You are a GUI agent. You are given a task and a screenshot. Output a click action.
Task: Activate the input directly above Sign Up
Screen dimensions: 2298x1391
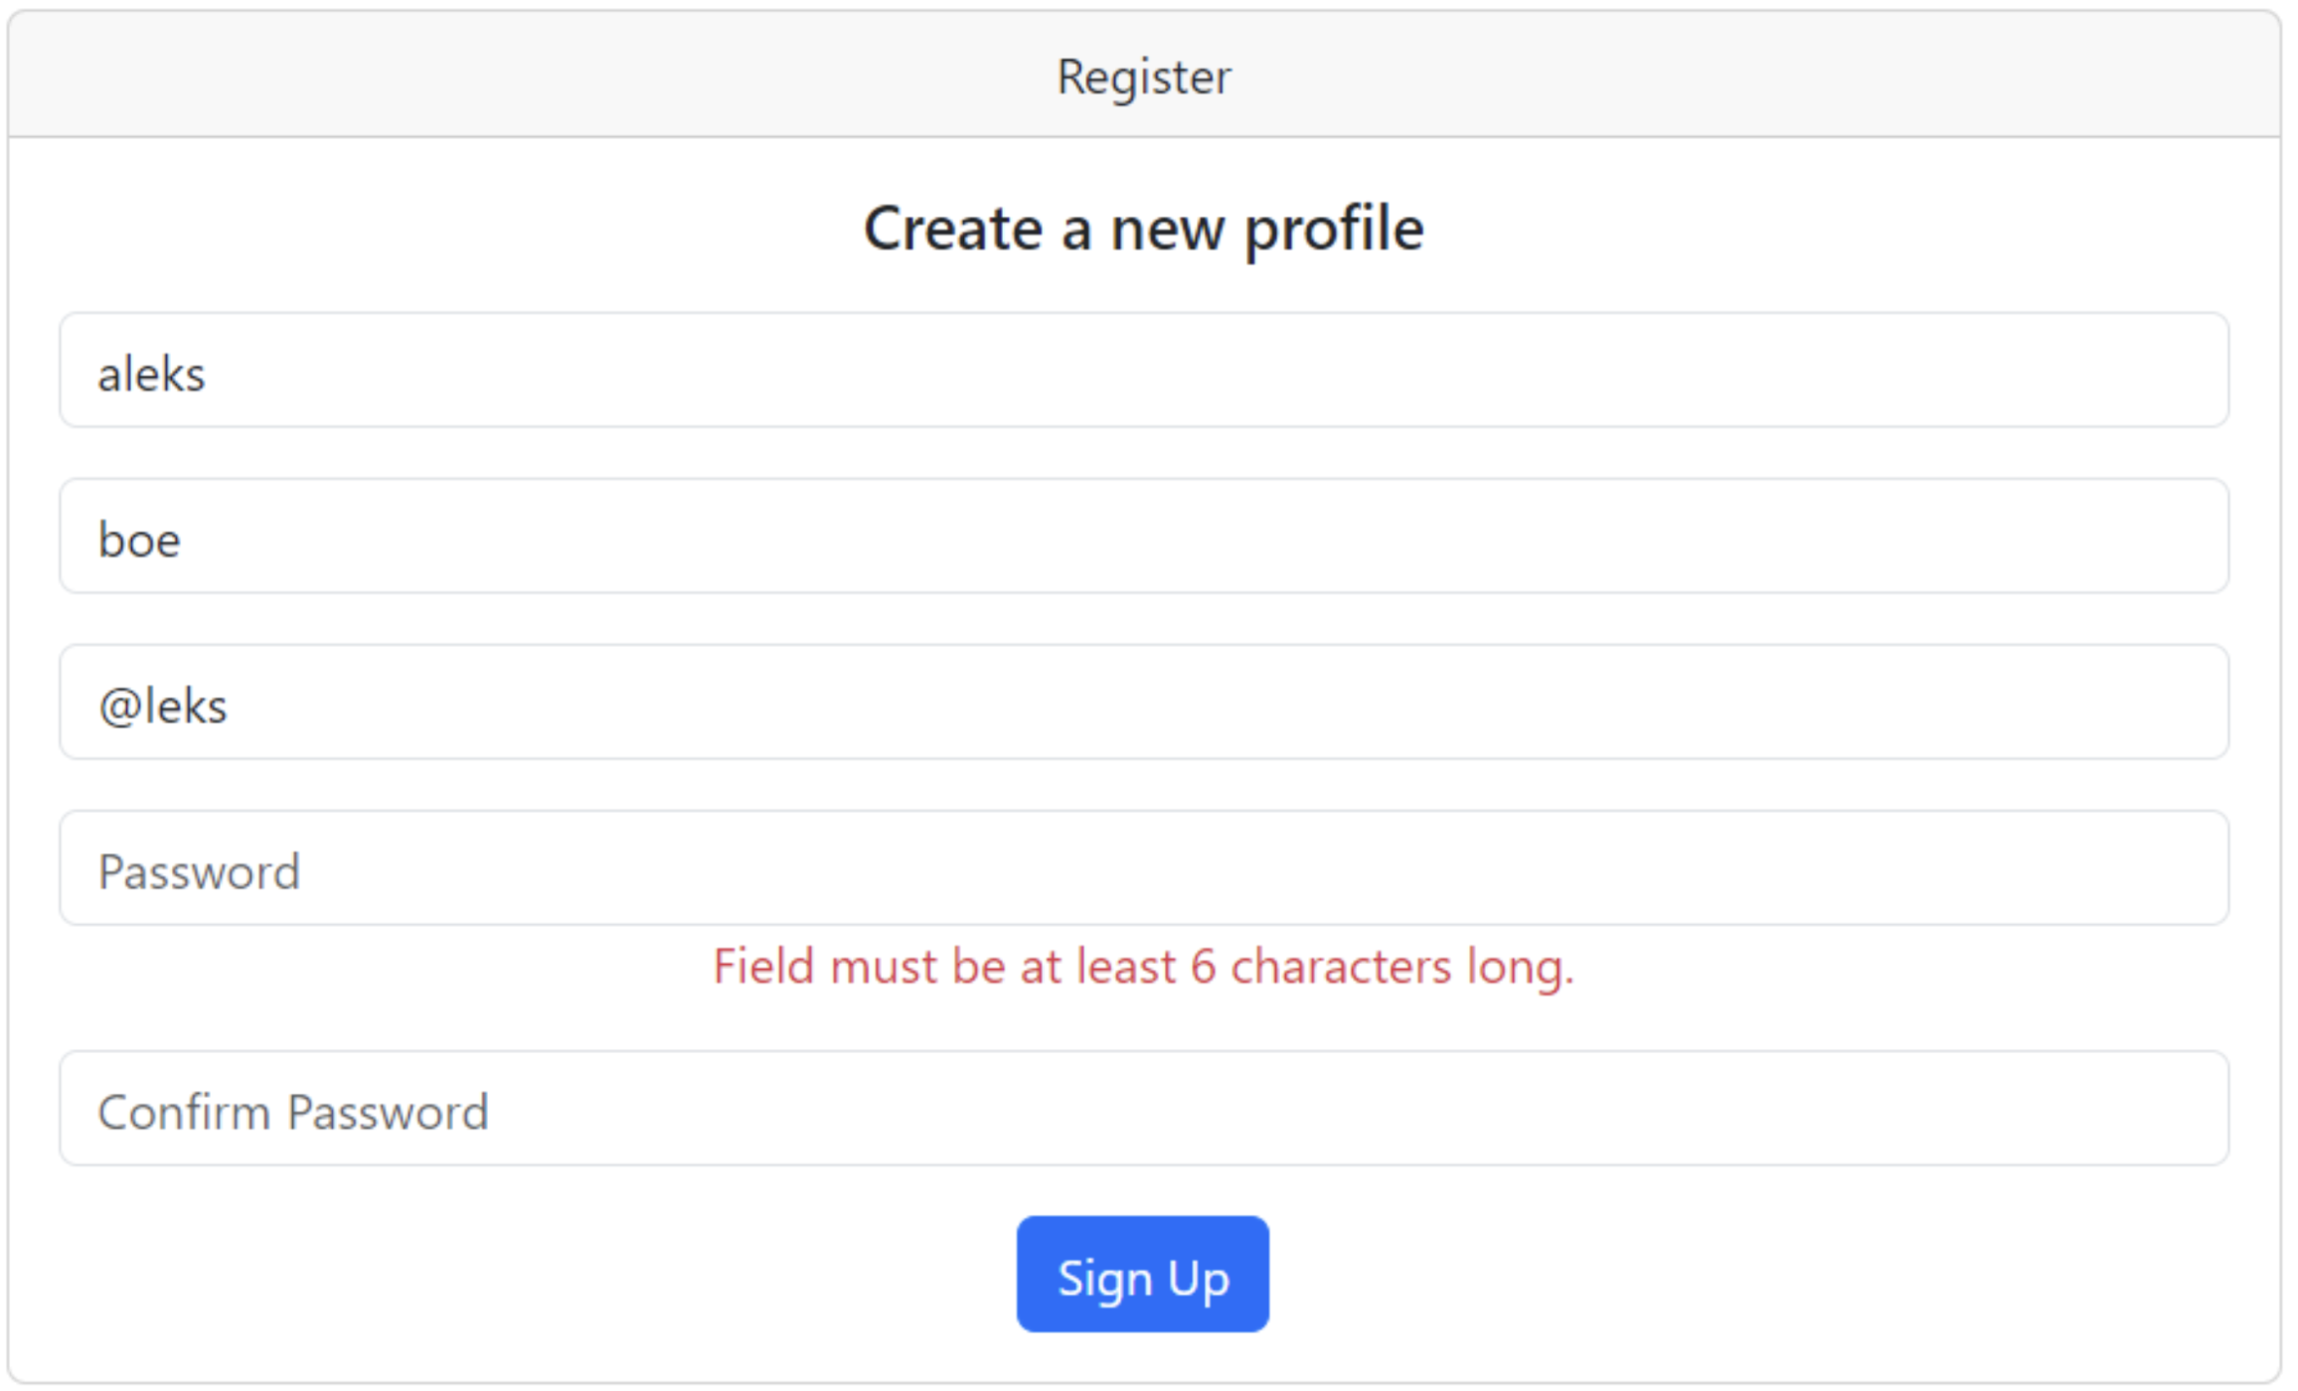point(1144,1109)
